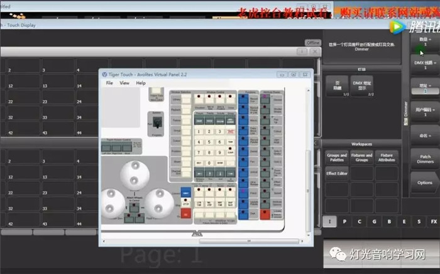Viewport: 440px width, 274px height.
Task: Click the 地址 address input field
Action: click(425, 91)
